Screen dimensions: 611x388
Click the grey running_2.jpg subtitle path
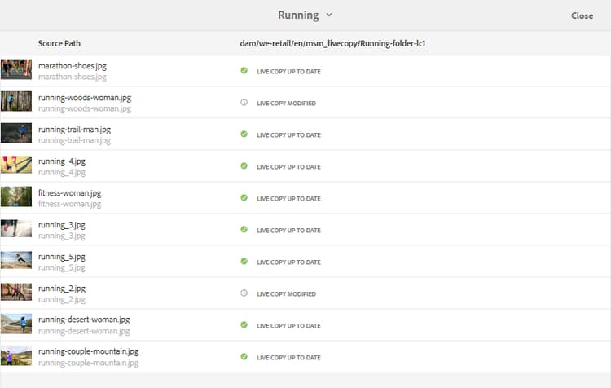[62, 299]
